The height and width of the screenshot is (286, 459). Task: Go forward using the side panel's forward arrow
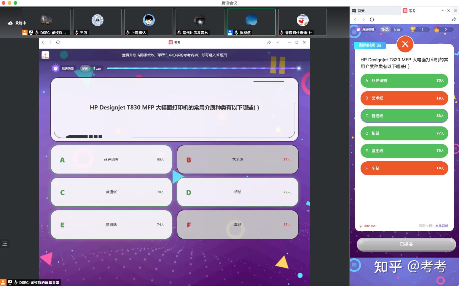364,20
